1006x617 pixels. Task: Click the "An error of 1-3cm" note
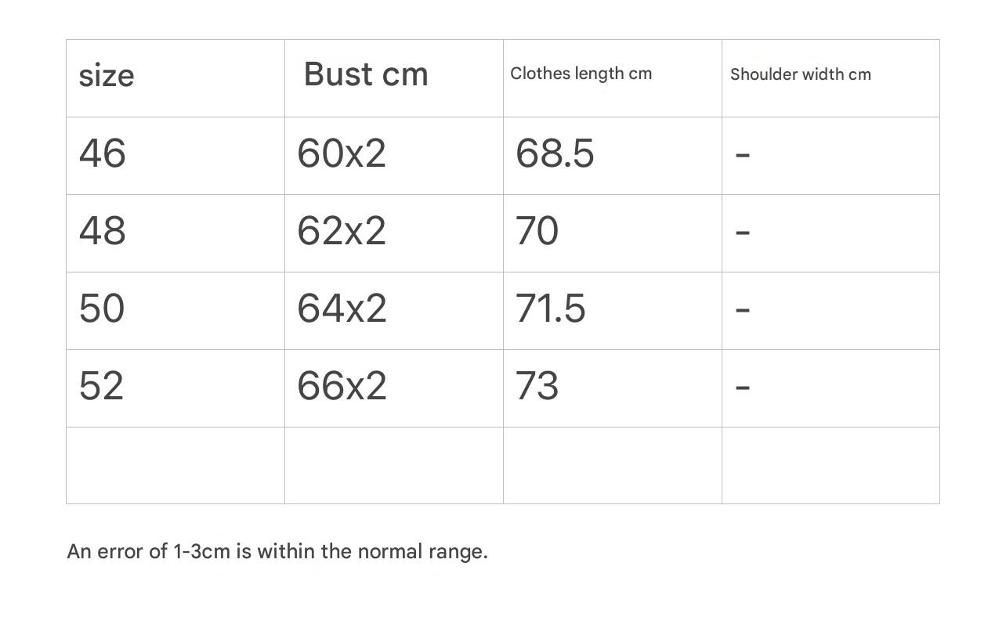click(x=277, y=551)
